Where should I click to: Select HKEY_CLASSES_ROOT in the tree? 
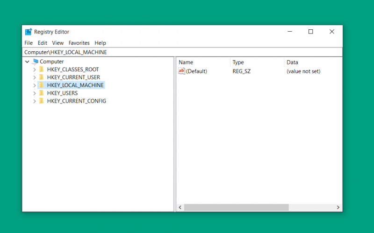(73, 69)
